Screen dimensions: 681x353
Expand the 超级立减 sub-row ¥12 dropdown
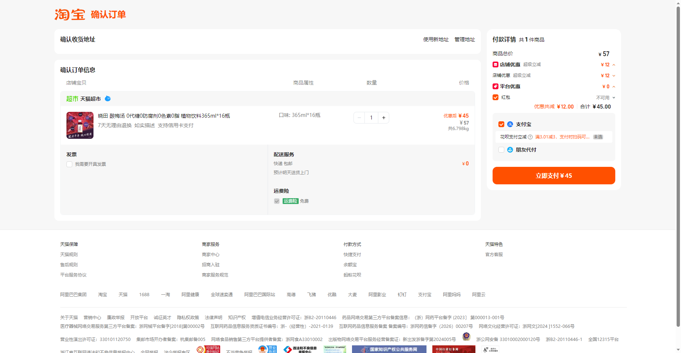coord(614,76)
